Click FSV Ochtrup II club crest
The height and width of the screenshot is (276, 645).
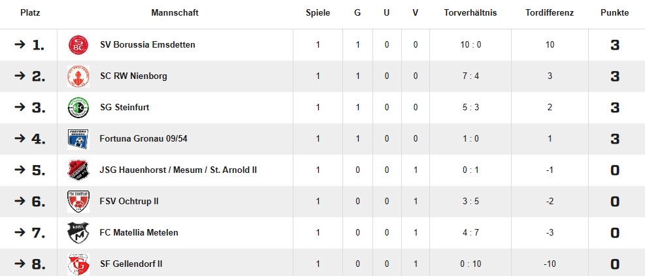(78, 202)
